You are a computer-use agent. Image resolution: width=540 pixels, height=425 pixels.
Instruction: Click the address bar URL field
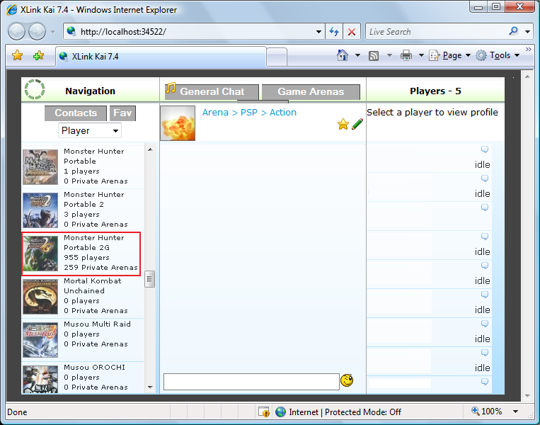[194, 32]
